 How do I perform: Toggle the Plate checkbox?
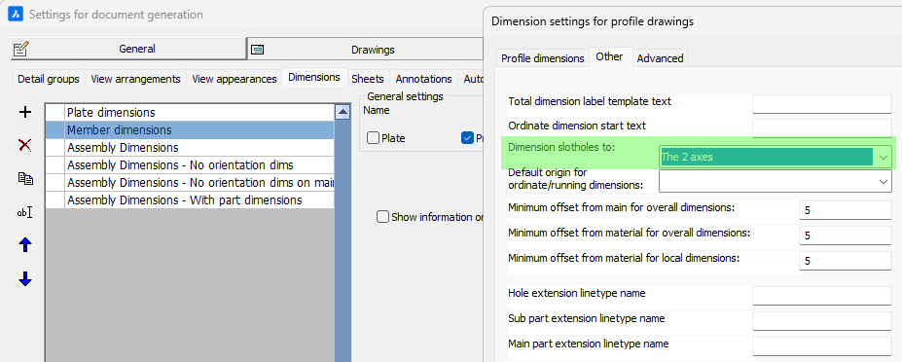click(374, 138)
